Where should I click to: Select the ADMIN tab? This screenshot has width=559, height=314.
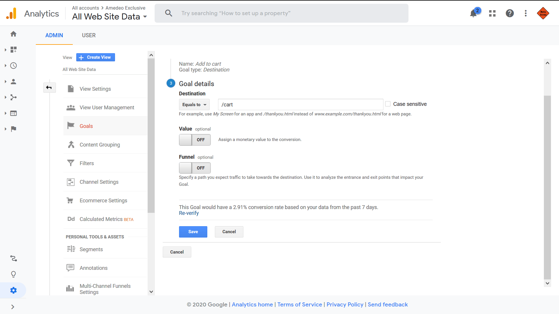click(54, 35)
